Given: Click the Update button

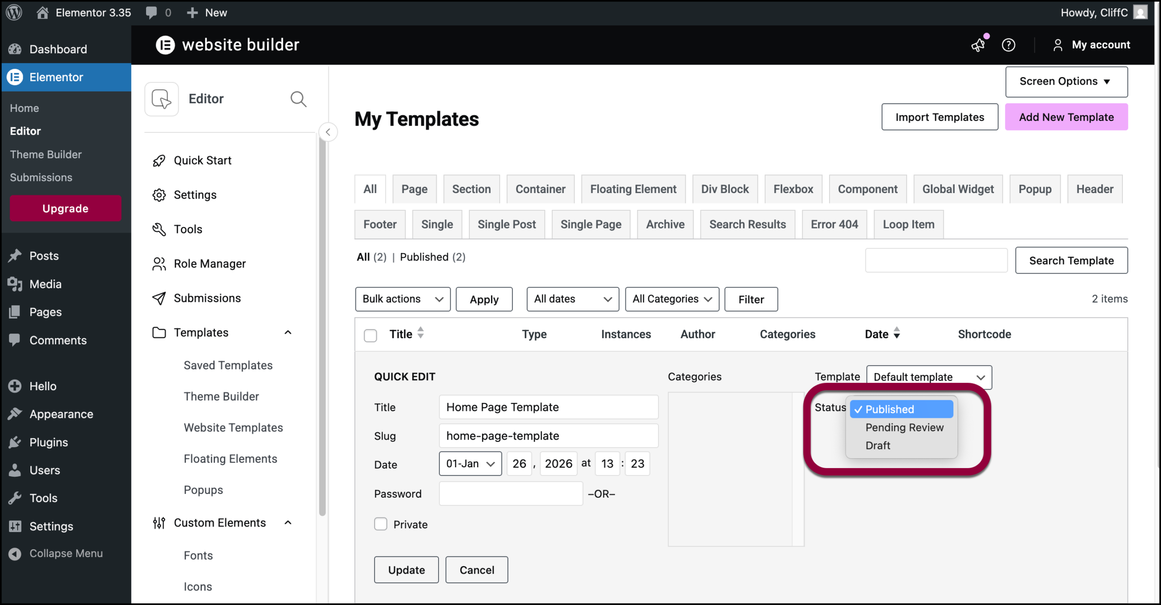Looking at the screenshot, I should tap(406, 570).
